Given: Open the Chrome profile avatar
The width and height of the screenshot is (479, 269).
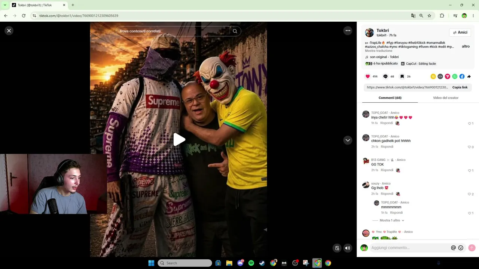Looking at the screenshot, I should (x=464, y=16).
